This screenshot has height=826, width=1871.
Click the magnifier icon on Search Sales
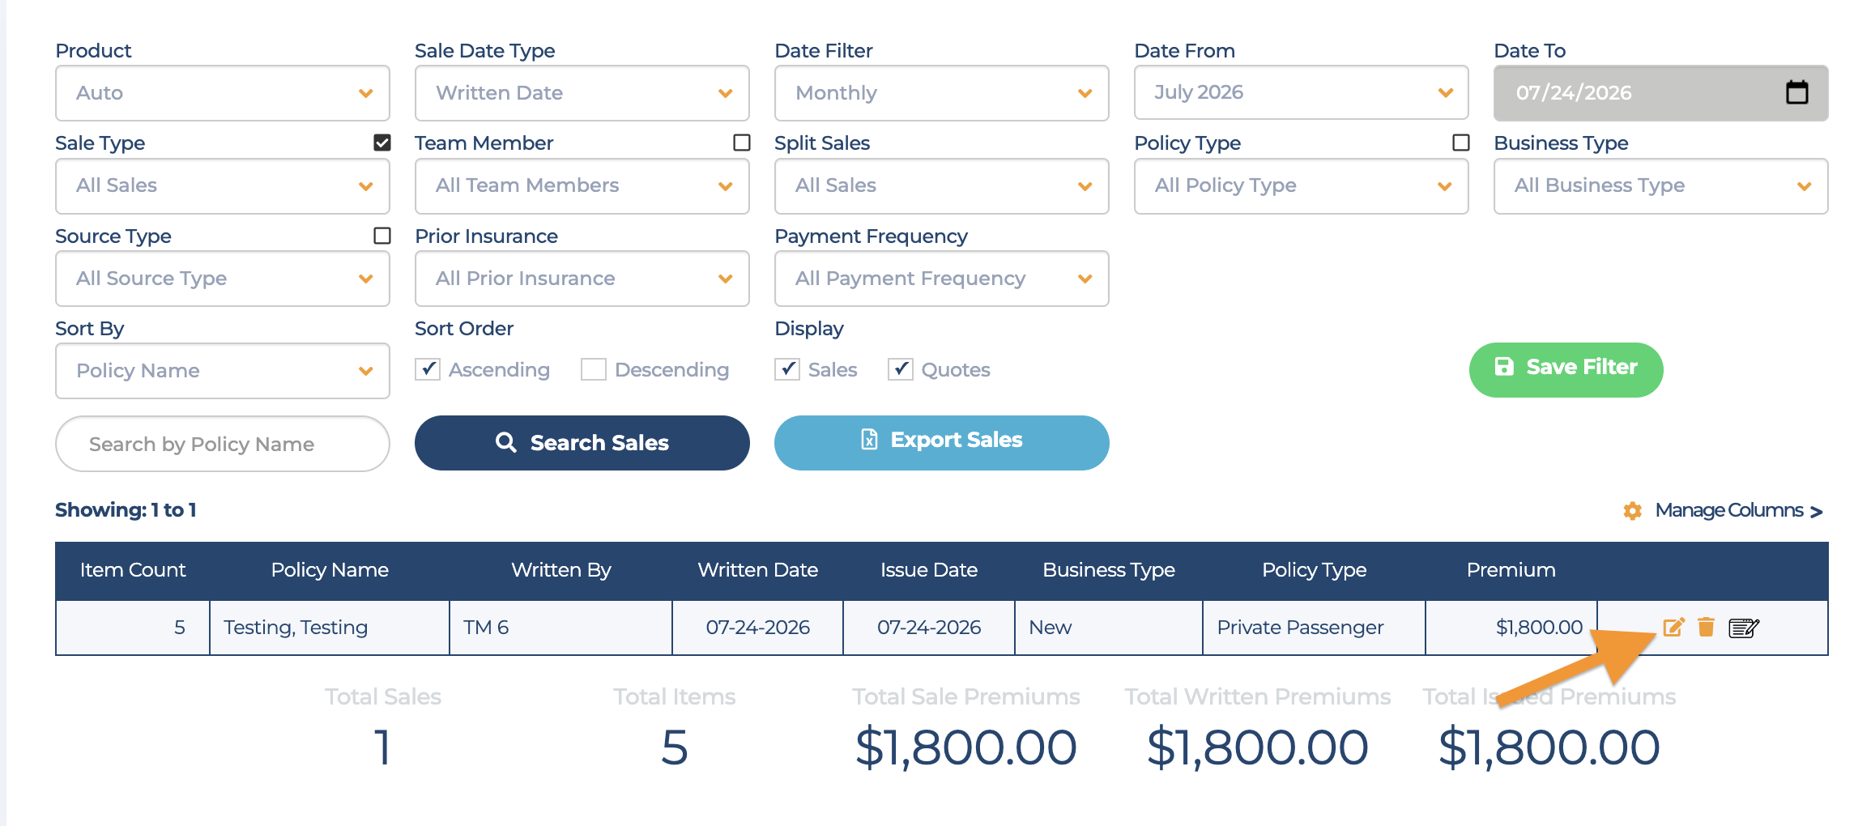click(x=505, y=442)
